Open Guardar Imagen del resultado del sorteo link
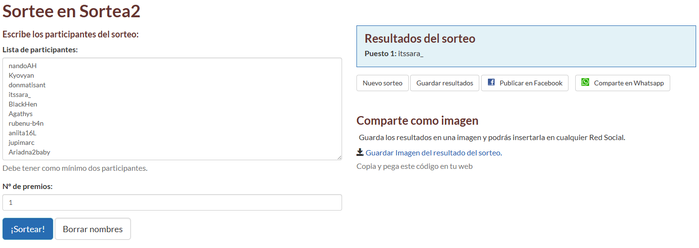 coord(433,153)
